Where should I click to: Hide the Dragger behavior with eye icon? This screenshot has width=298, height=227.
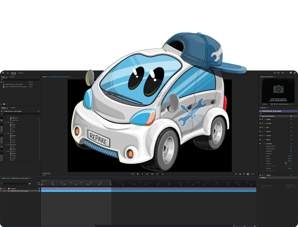[x=260, y=119]
